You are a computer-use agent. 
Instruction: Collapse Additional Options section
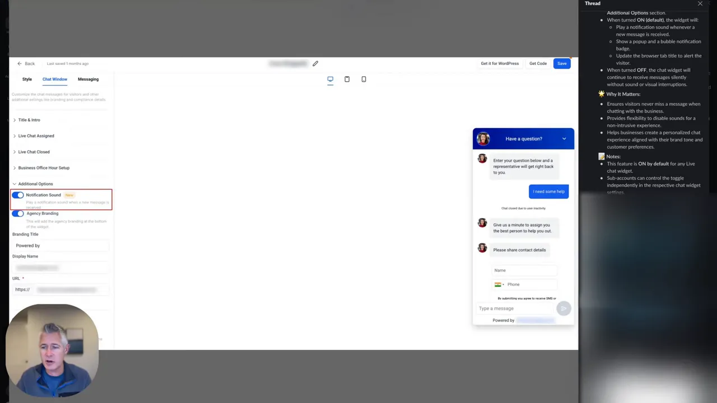pyautogui.click(x=35, y=184)
